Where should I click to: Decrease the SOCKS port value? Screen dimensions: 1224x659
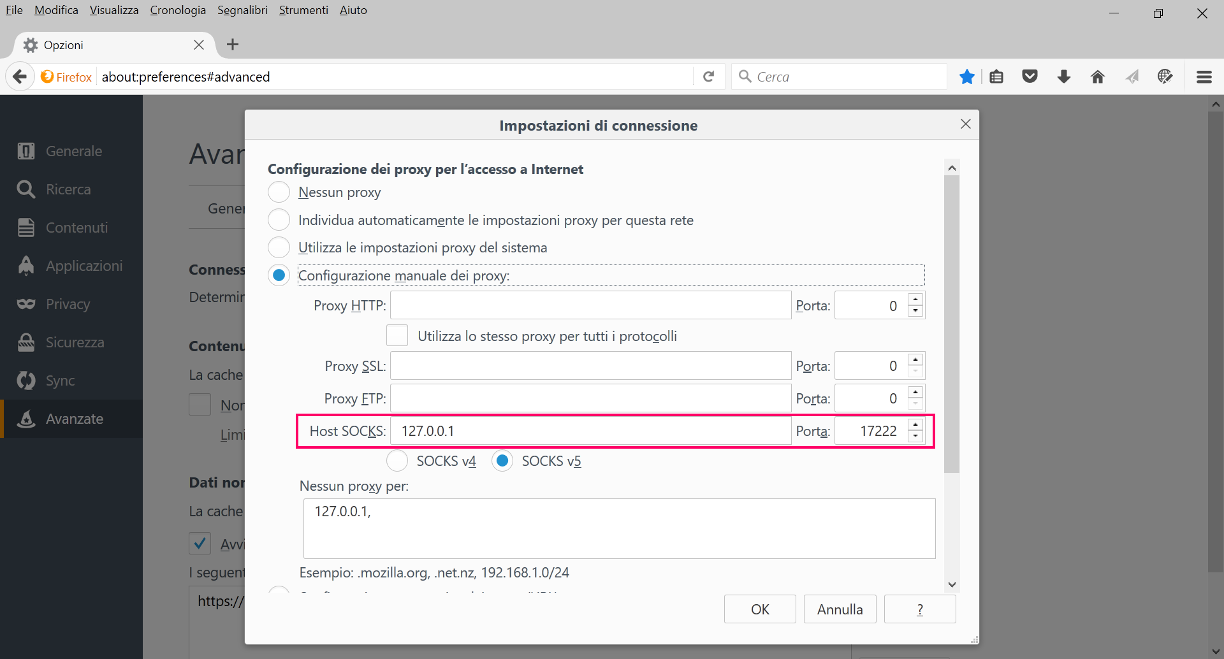click(915, 437)
